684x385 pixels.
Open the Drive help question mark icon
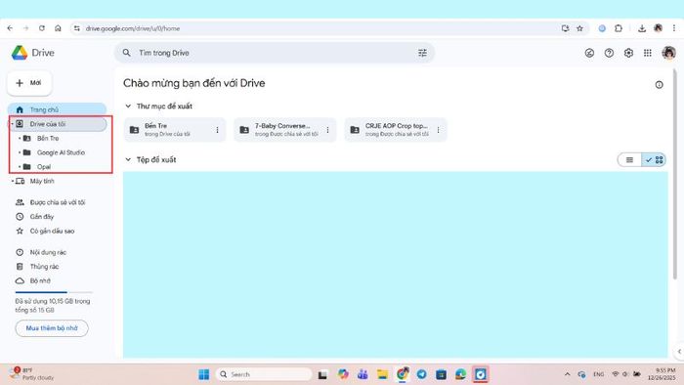click(609, 53)
